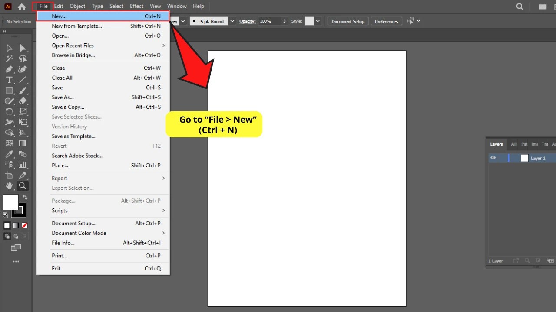Switch to the Layers tab
This screenshot has width=556, height=312.
coord(496,144)
